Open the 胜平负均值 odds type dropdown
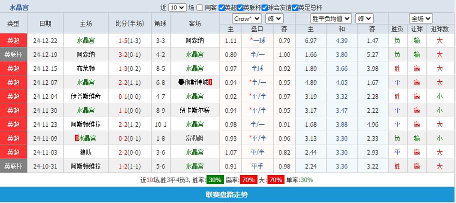The image size is (456, 203). tap(330, 18)
